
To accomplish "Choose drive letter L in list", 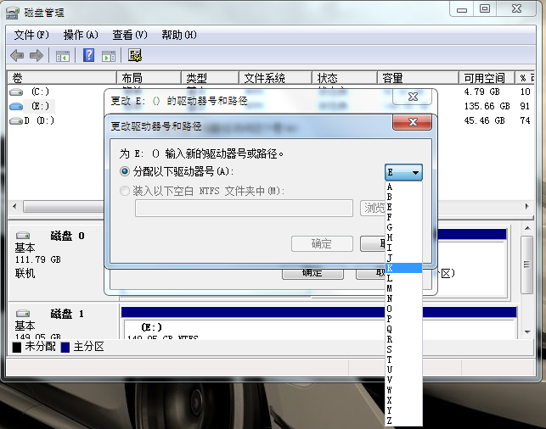I will (403, 278).
